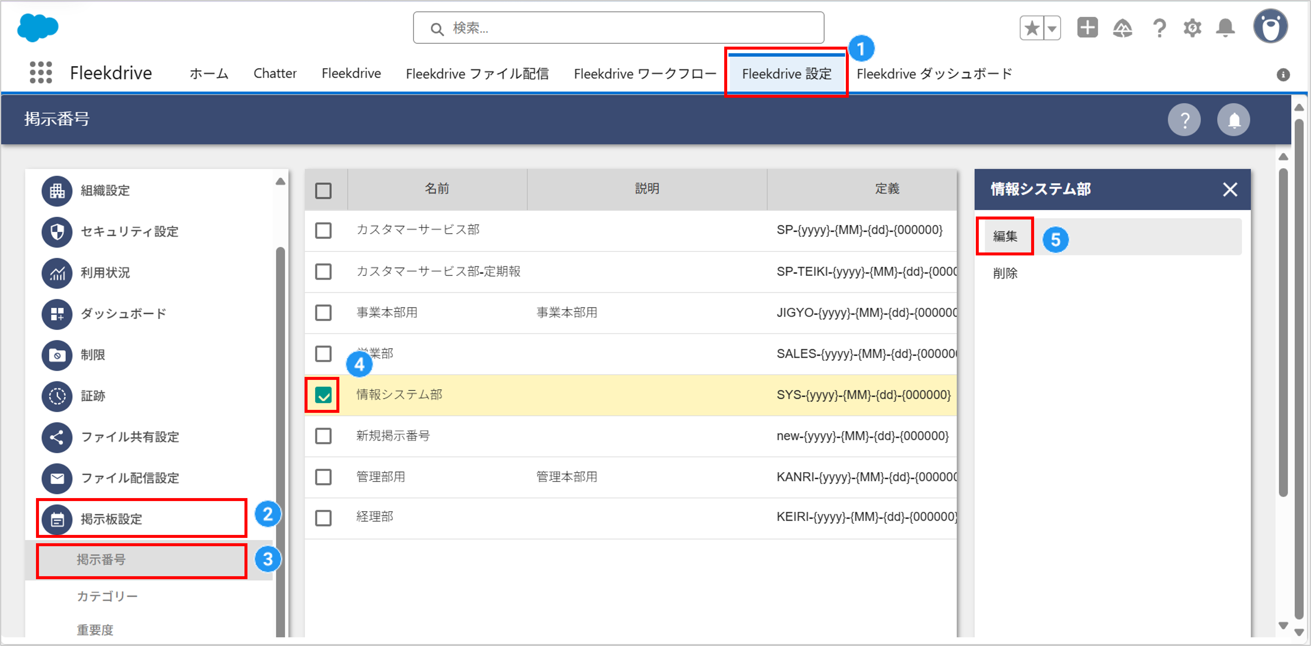Screen dimensions: 1311x646
Task: Switch to the Chatter tab
Action: pos(275,74)
